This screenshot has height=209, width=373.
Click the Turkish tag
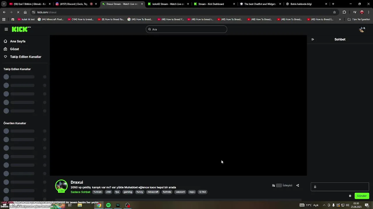pyautogui.click(x=97, y=192)
